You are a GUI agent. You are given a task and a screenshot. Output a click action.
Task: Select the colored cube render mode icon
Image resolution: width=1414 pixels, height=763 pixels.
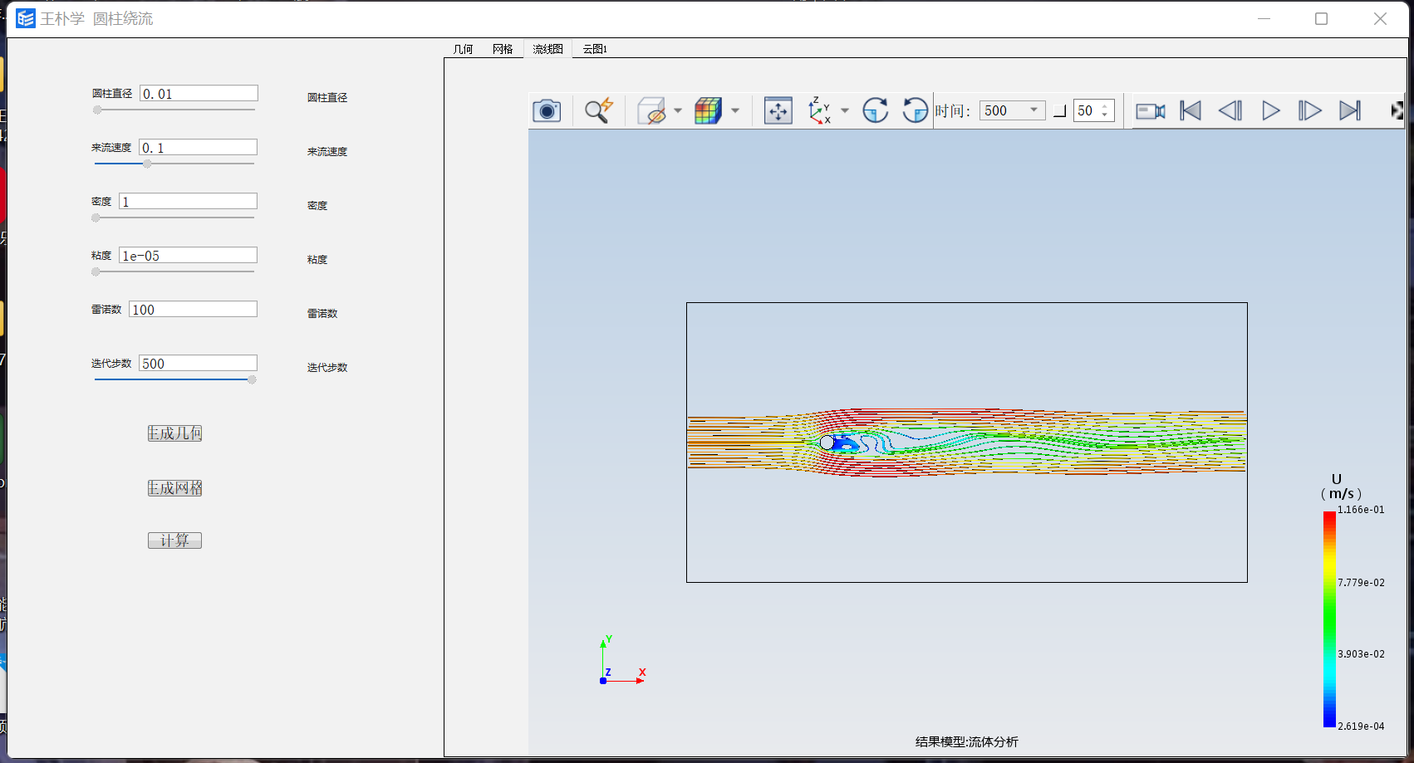708,110
